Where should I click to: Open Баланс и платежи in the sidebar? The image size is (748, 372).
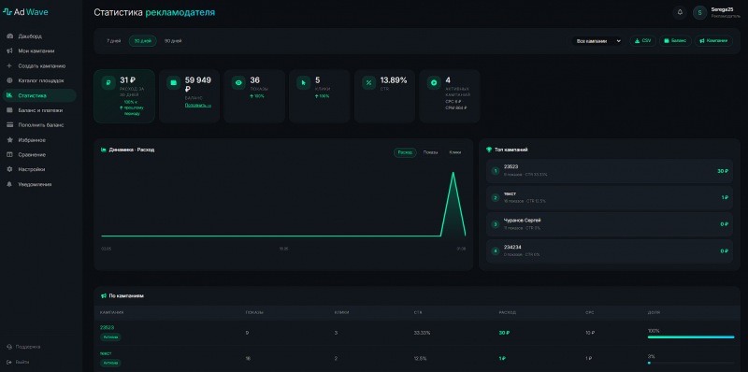(x=39, y=110)
